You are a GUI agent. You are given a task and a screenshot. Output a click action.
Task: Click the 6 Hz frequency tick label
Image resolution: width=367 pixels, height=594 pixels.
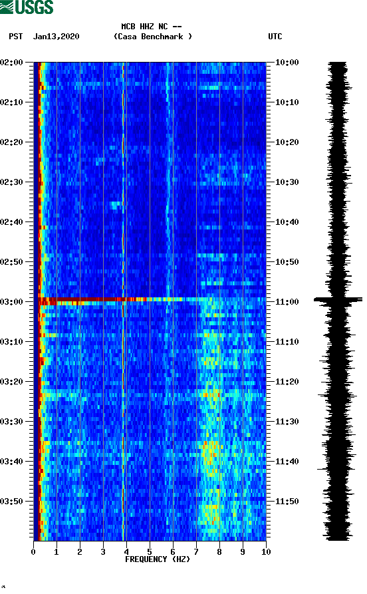pyautogui.click(x=173, y=552)
